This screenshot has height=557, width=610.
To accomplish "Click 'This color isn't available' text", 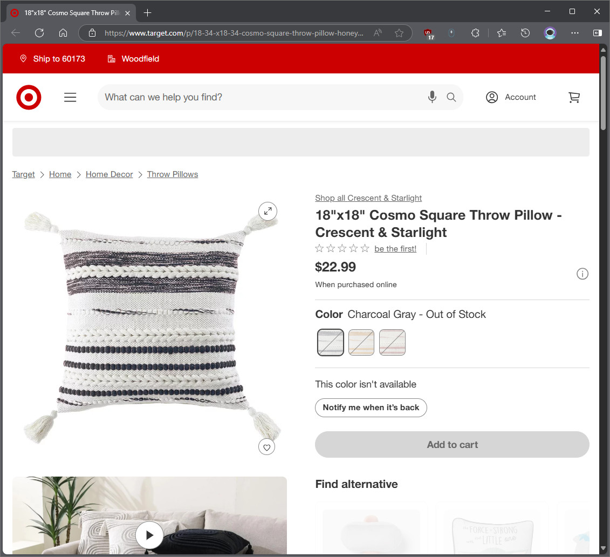I will [x=366, y=385].
